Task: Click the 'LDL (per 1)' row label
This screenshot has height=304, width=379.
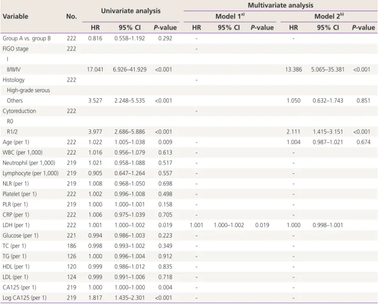Action: pyautogui.click(x=15, y=277)
